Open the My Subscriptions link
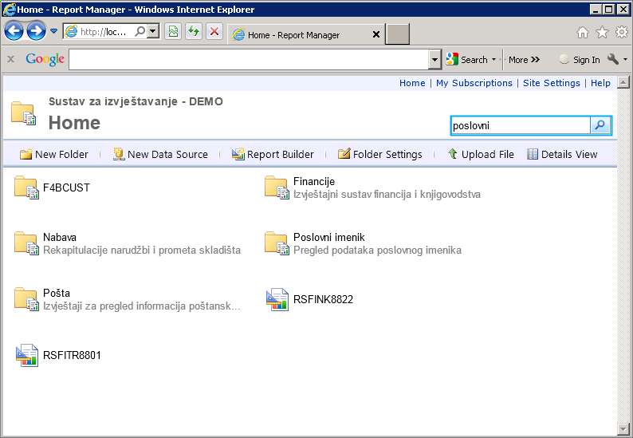Image resolution: width=633 pixels, height=438 pixels. coord(474,83)
